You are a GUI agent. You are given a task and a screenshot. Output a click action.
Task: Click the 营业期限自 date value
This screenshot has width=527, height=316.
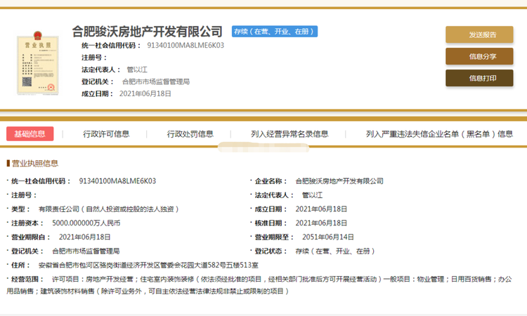click(85, 237)
